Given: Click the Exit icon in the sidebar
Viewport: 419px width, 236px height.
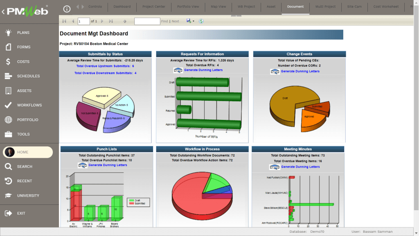Looking at the screenshot, I should click(x=9, y=213).
